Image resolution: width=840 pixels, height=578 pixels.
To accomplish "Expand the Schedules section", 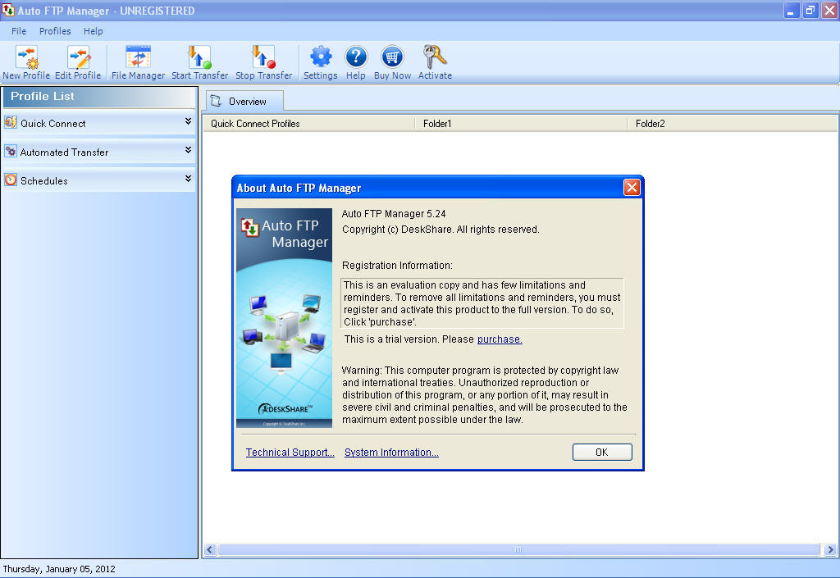I will tap(187, 180).
